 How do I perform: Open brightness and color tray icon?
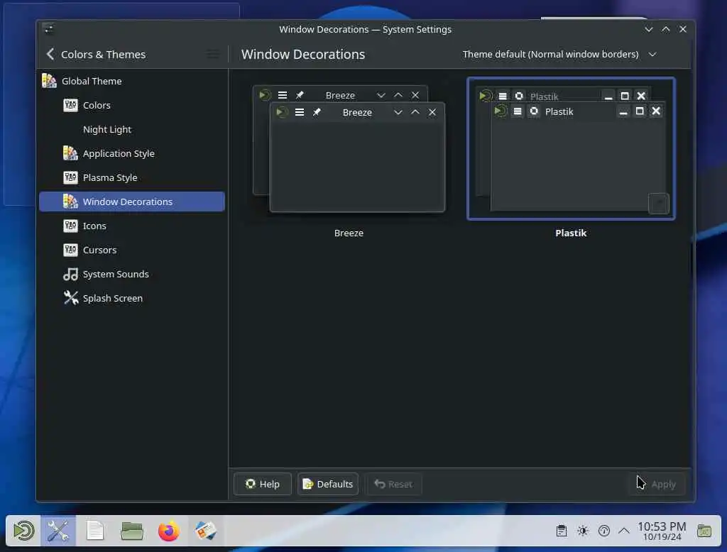point(583,531)
